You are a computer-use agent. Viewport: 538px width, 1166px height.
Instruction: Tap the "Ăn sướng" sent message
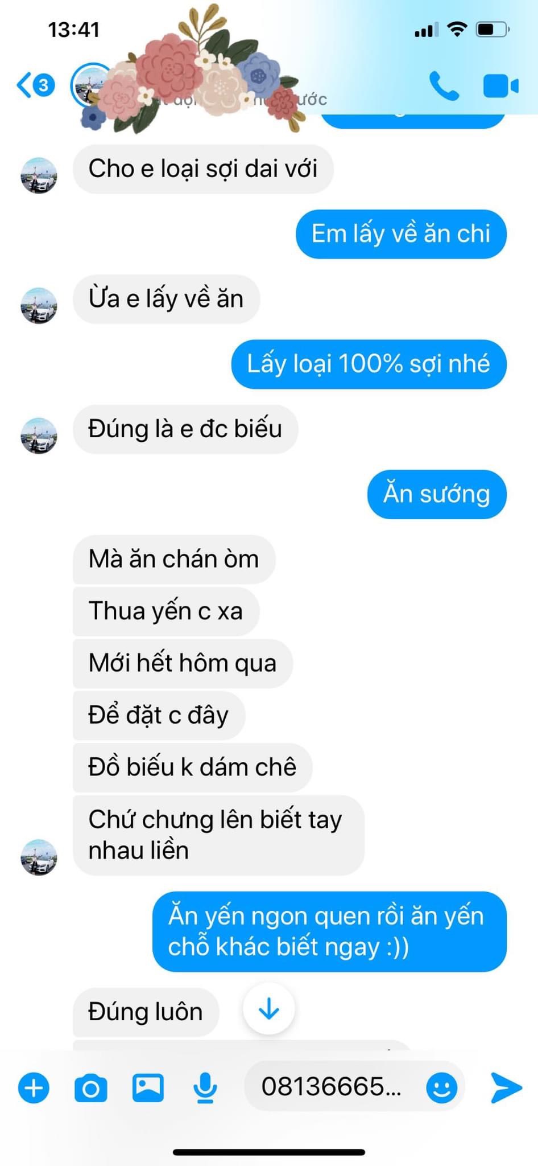click(x=437, y=494)
